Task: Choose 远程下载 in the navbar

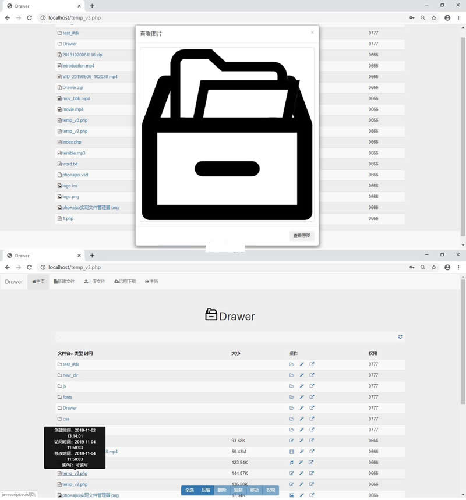Action: point(125,282)
